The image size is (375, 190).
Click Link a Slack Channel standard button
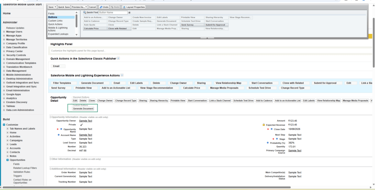pyautogui.click(x=220, y=101)
